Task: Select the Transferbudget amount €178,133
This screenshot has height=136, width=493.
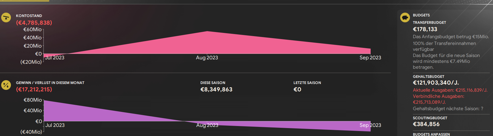Action: coord(425,29)
